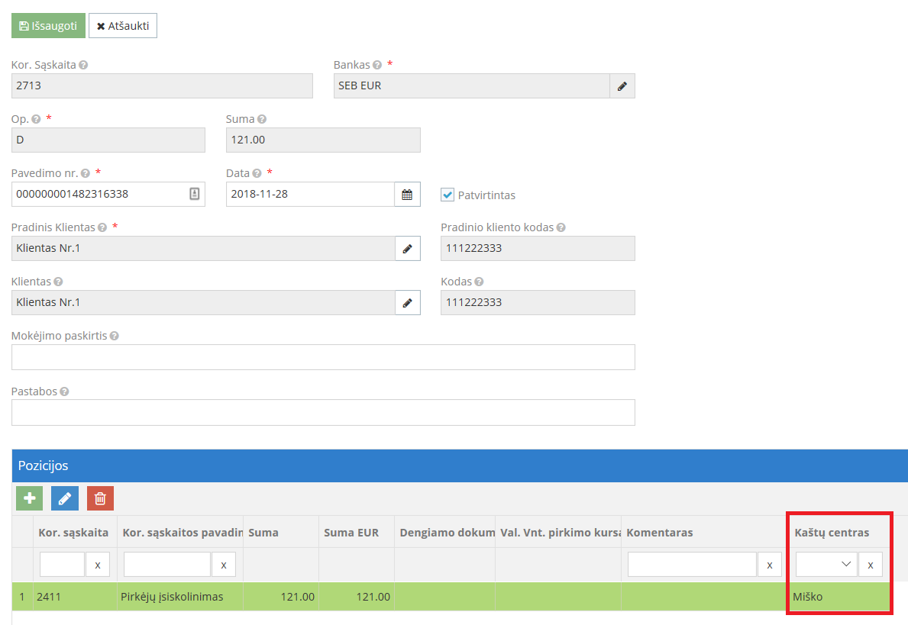Clear the Kaštų centras filter with x

[x=871, y=565]
